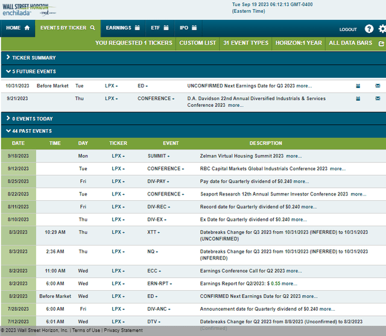Click more on Unconfirmed Q3 2023 earnings date
This screenshot has width=386, height=336.
click(x=304, y=86)
